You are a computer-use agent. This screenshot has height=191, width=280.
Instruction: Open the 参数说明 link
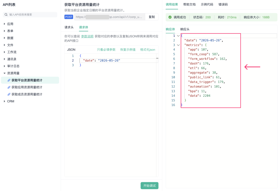point(87,36)
